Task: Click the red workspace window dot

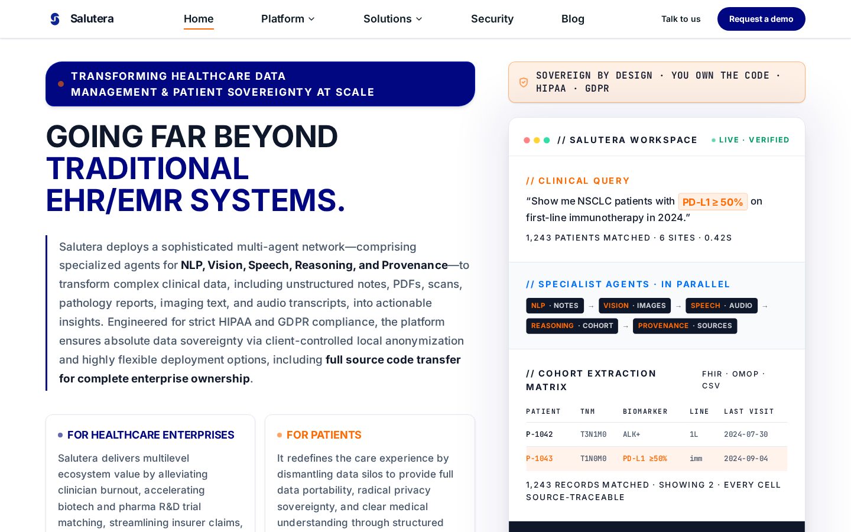Action: pos(527,140)
